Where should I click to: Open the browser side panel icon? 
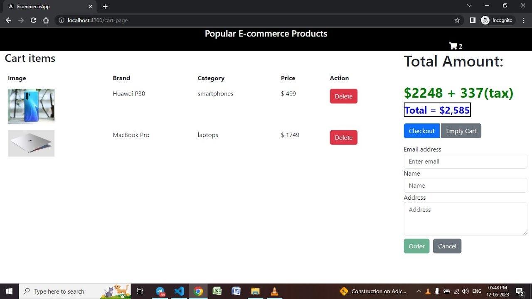(473, 20)
